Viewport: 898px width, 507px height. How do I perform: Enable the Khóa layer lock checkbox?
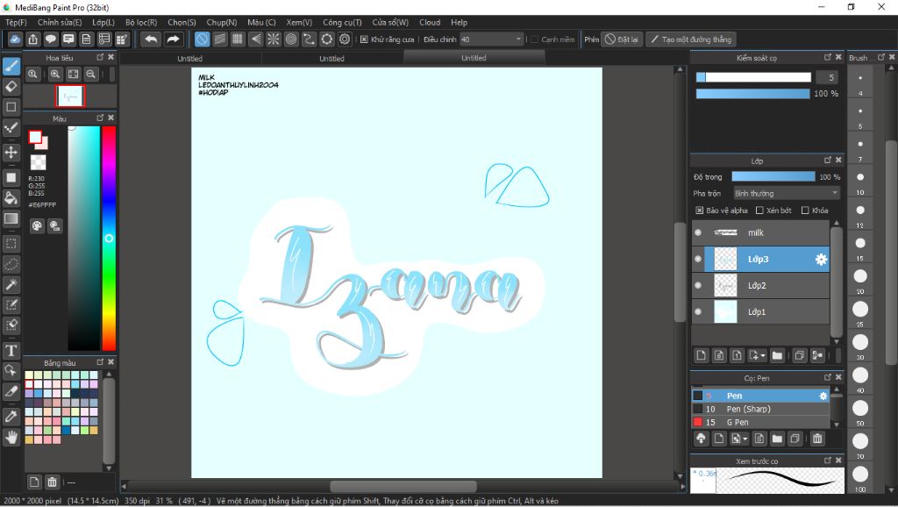(805, 211)
